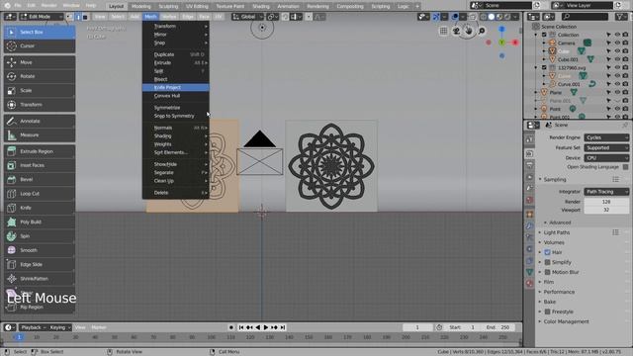Jump to the timeline start frame
633x356 pixels.
click(x=241, y=327)
